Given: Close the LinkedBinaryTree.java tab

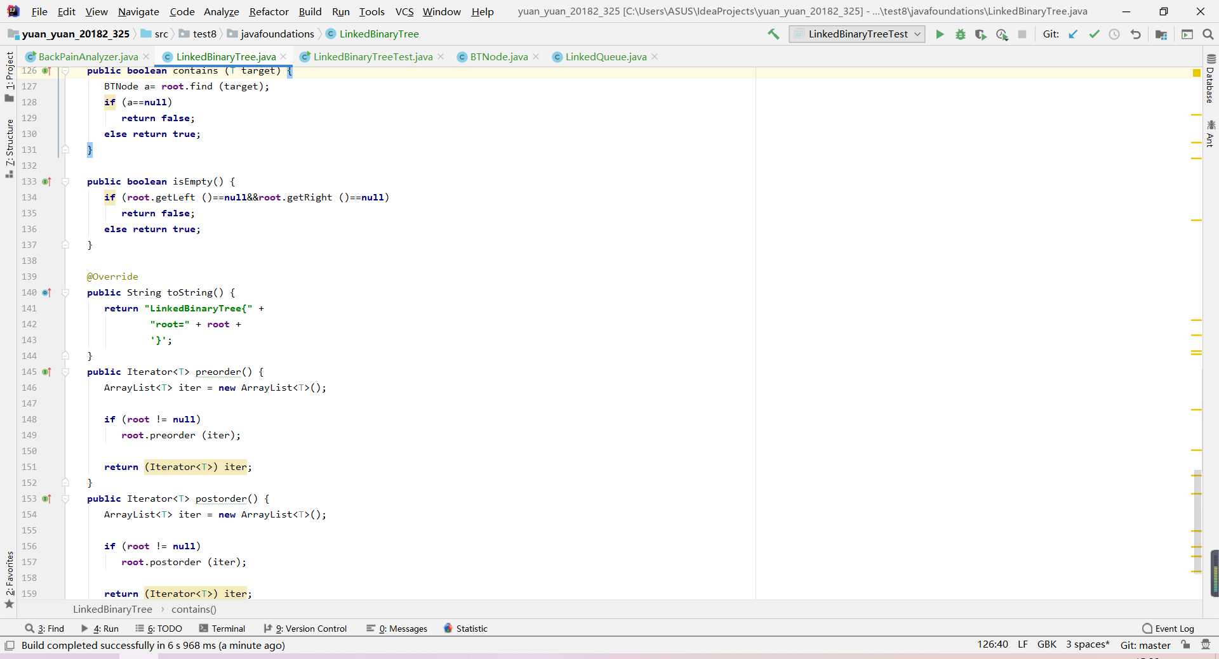Looking at the screenshot, I should (283, 56).
